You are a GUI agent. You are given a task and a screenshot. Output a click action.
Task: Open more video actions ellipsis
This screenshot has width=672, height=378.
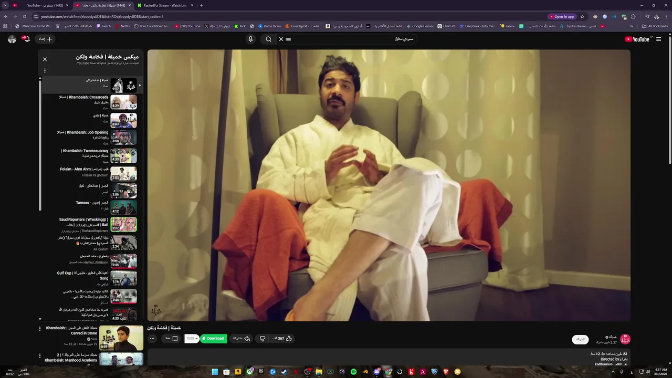[152, 339]
